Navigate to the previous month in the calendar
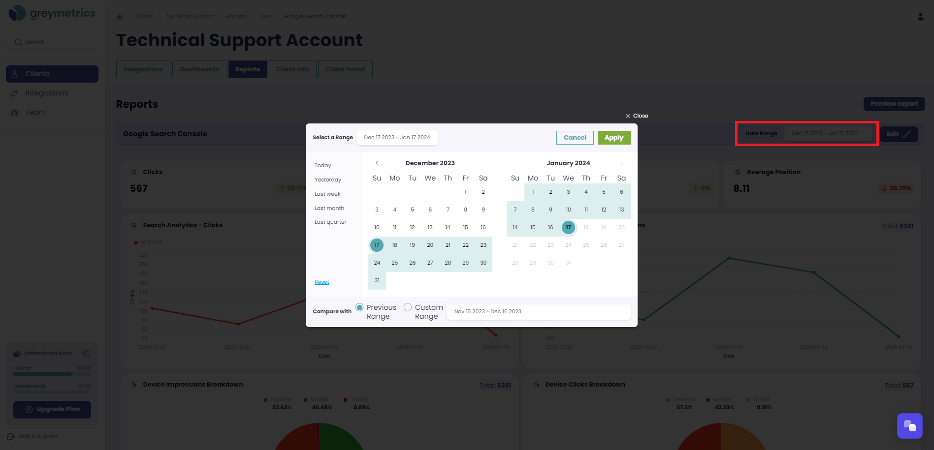This screenshot has height=450, width=934. pyautogui.click(x=377, y=163)
